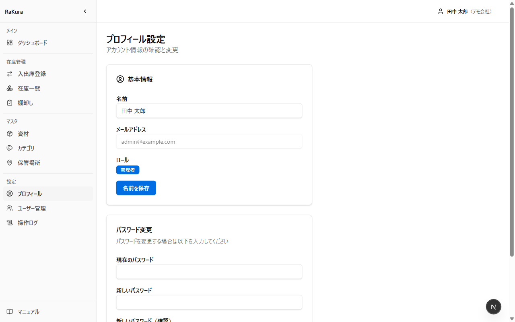Go to 入出庫登録
Screen dimensions: 515x322
(48, 74)
